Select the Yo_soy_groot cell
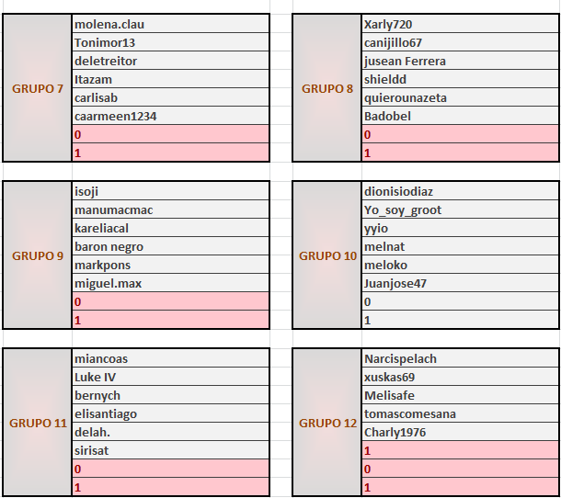Image resolution: width=561 pixels, height=498 pixels. pos(460,210)
